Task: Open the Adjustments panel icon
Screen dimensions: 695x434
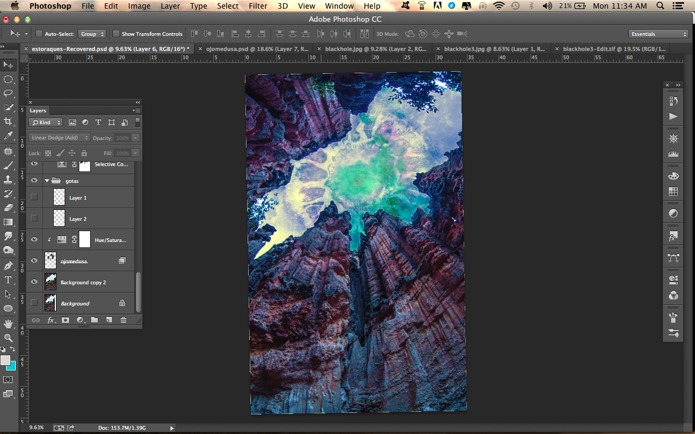Action: pyautogui.click(x=673, y=213)
